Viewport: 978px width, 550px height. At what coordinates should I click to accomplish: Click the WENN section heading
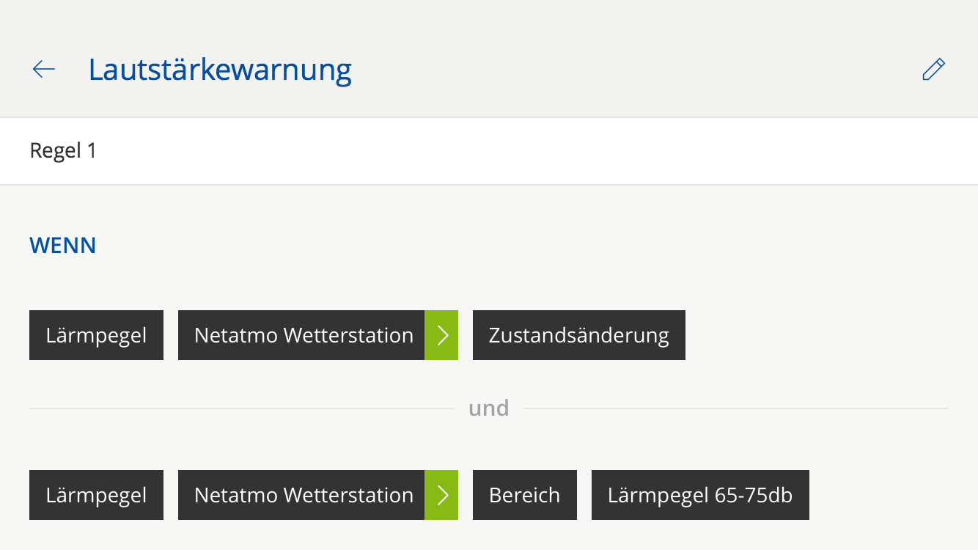click(63, 246)
